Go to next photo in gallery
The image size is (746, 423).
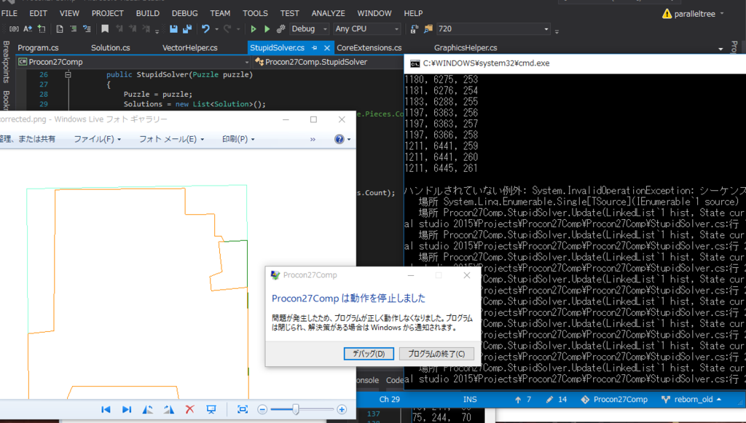coord(127,410)
